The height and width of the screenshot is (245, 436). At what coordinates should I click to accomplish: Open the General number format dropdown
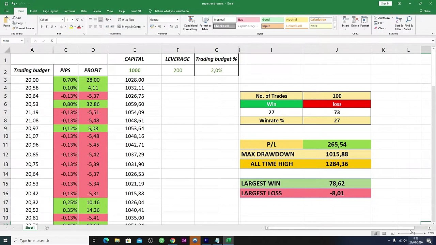coord(177,20)
